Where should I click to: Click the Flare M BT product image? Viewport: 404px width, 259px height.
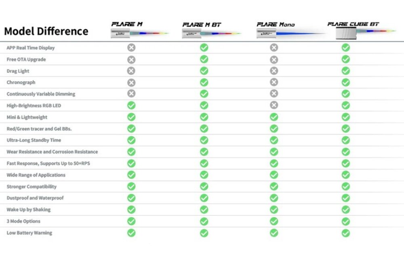click(210, 34)
